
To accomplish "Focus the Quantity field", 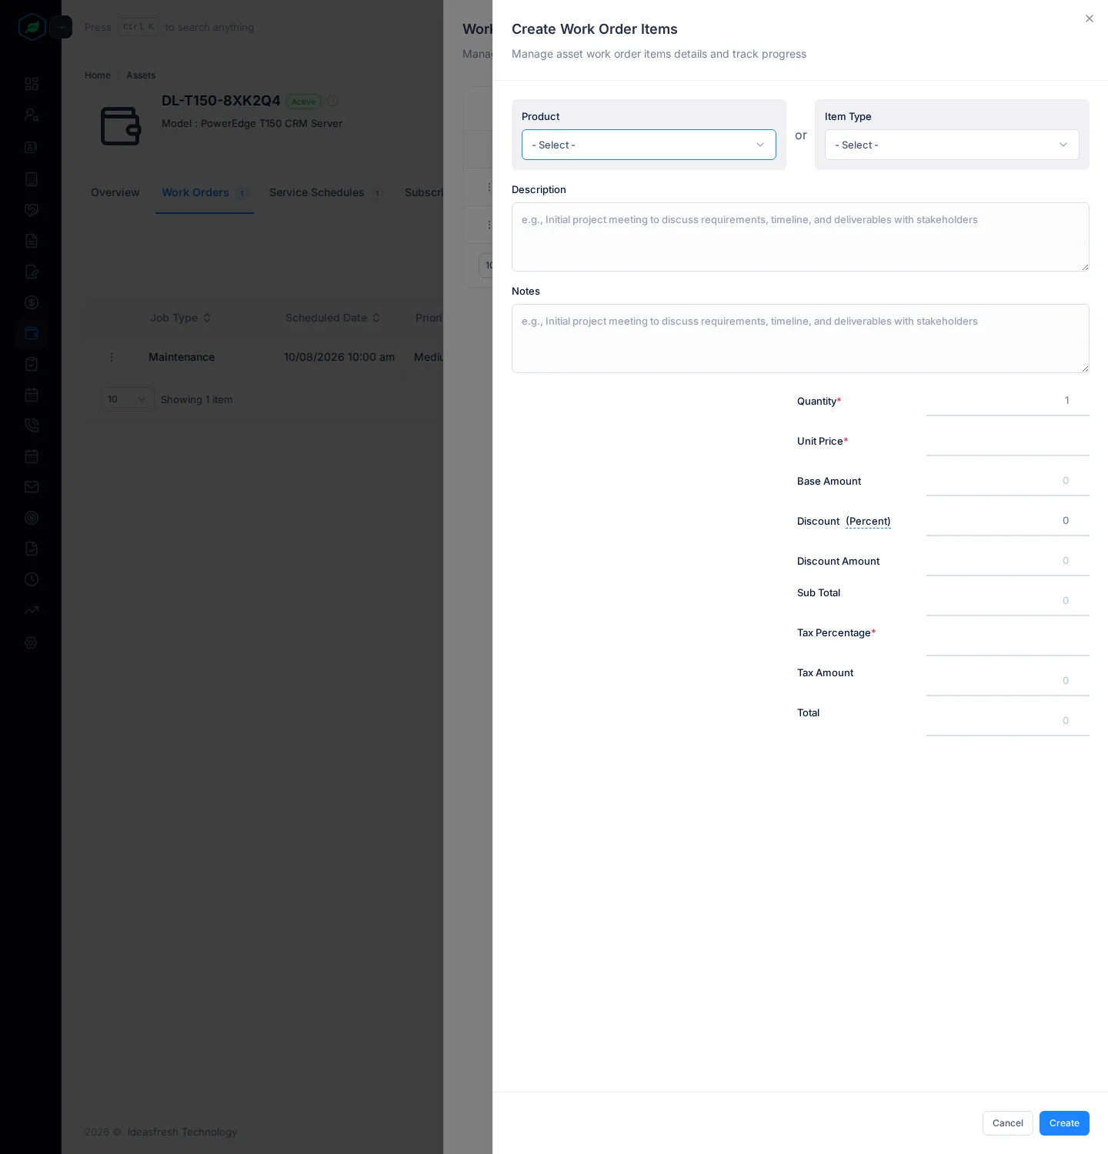I will (1008, 401).
